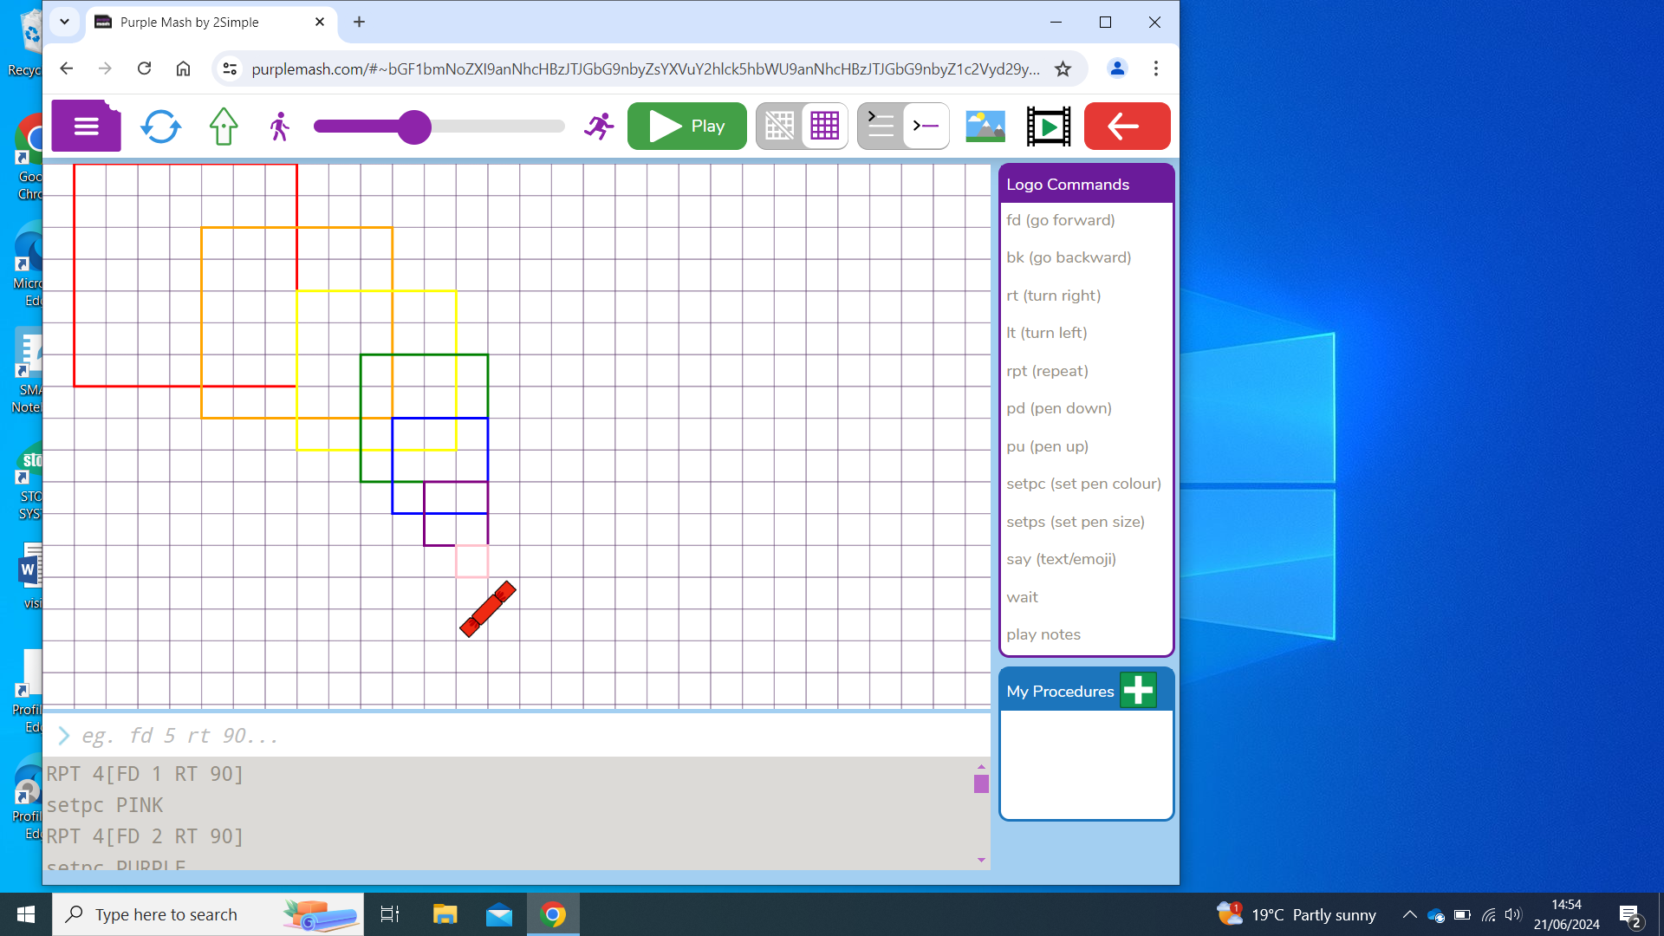This screenshot has height=936, width=1664.
Task: Select the rpt (repeat) command
Action: pyautogui.click(x=1047, y=371)
